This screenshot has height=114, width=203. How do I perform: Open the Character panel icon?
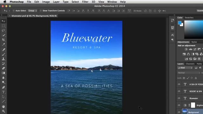pyautogui.click(x=173, y=35)
